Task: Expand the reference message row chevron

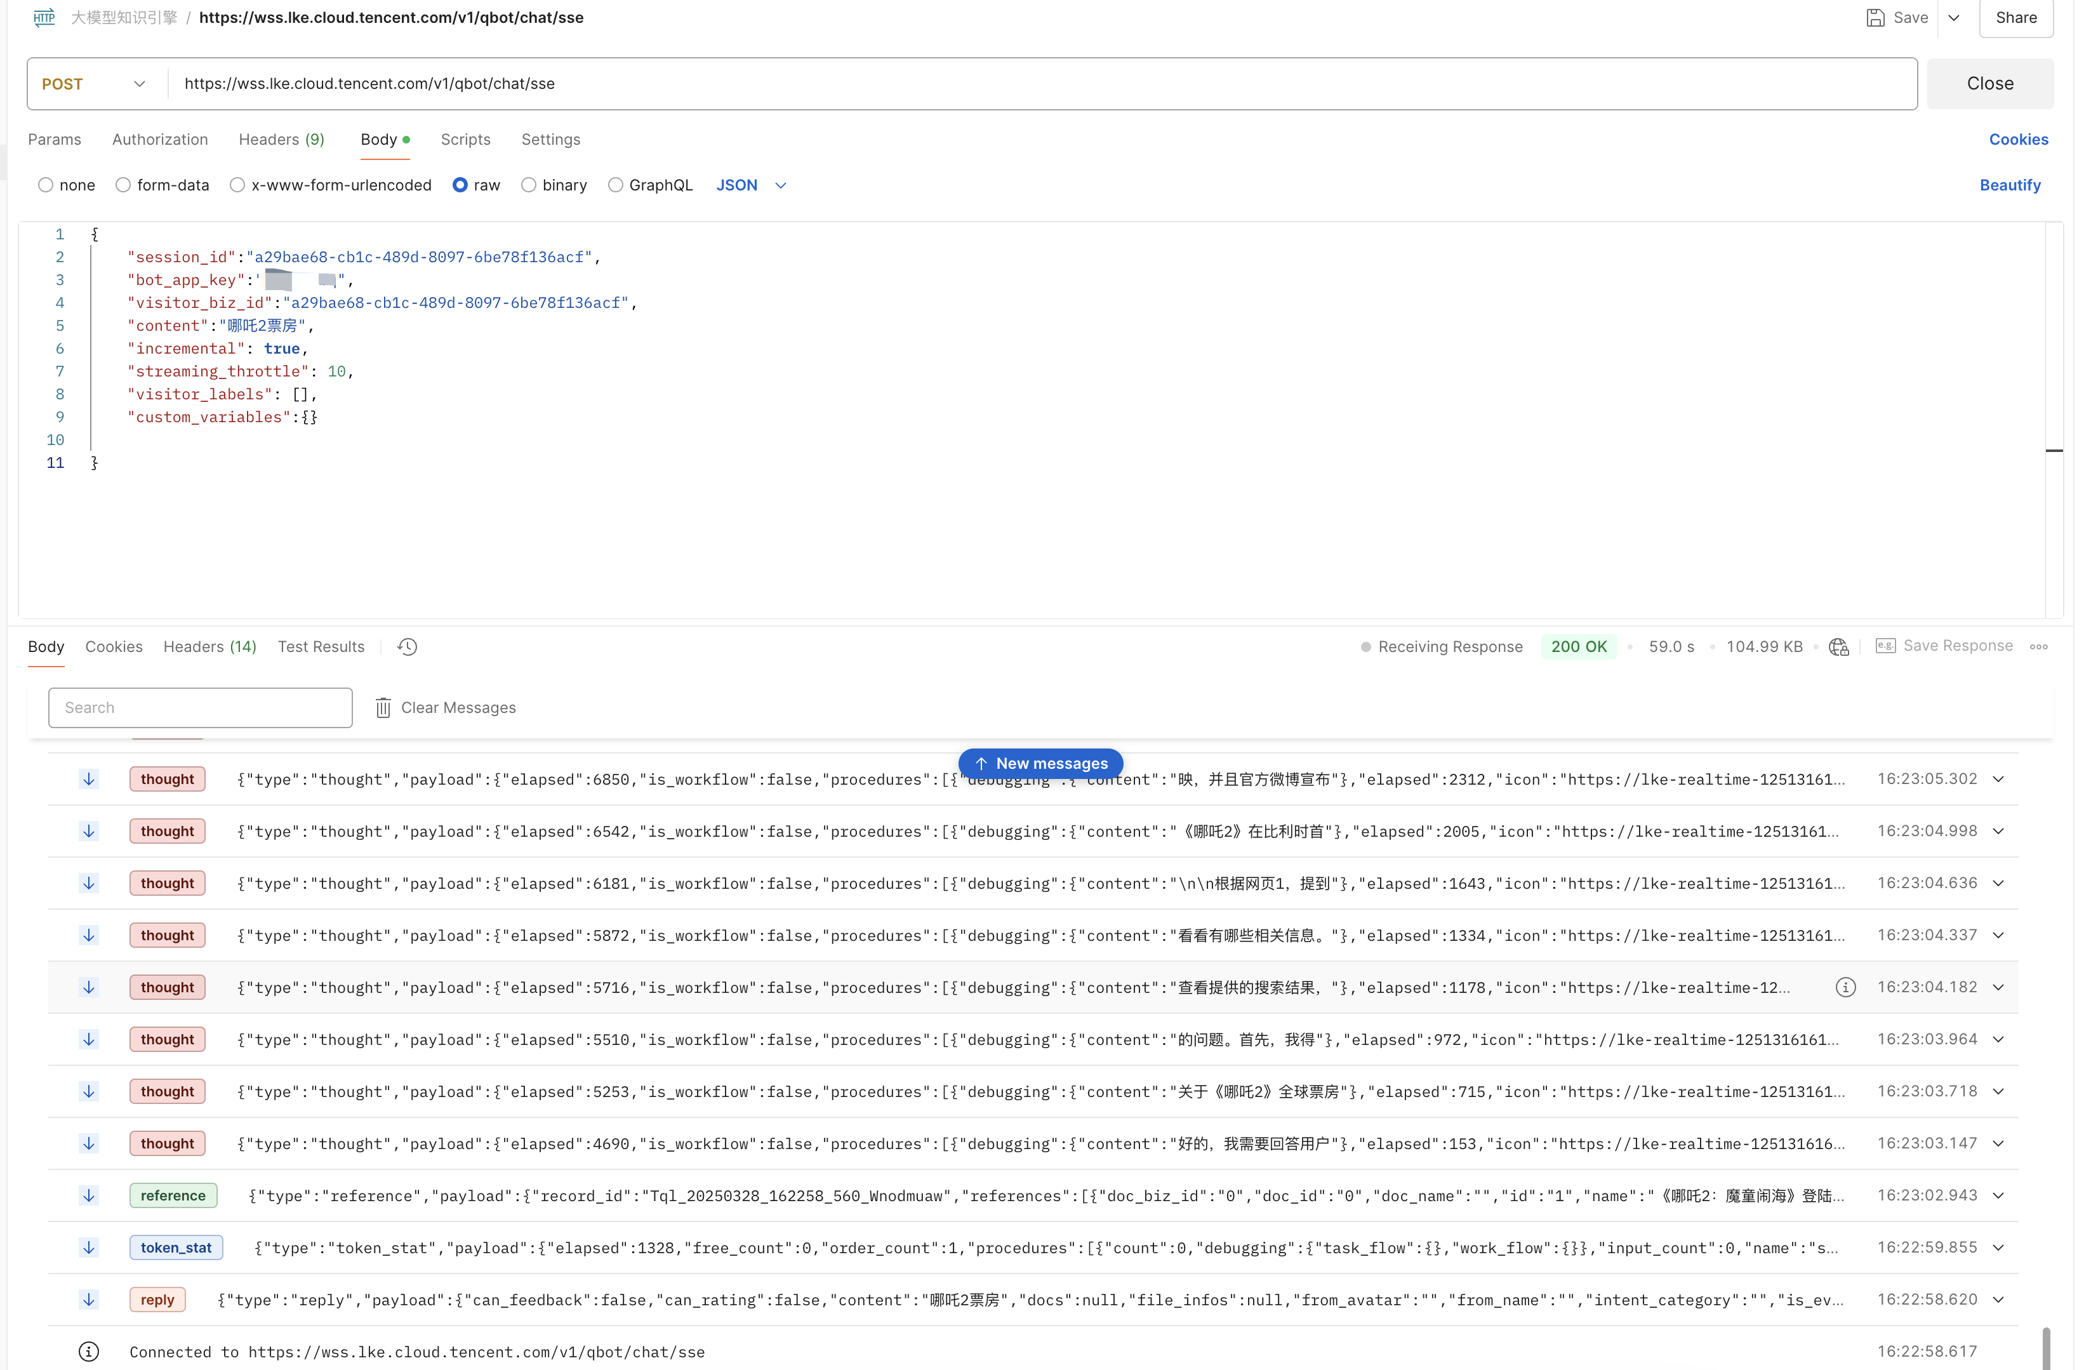Action: coord(1998,1196)
